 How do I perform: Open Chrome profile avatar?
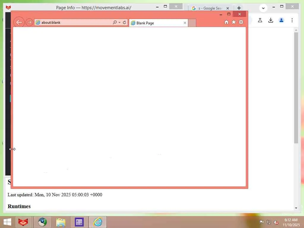(281, 20)
